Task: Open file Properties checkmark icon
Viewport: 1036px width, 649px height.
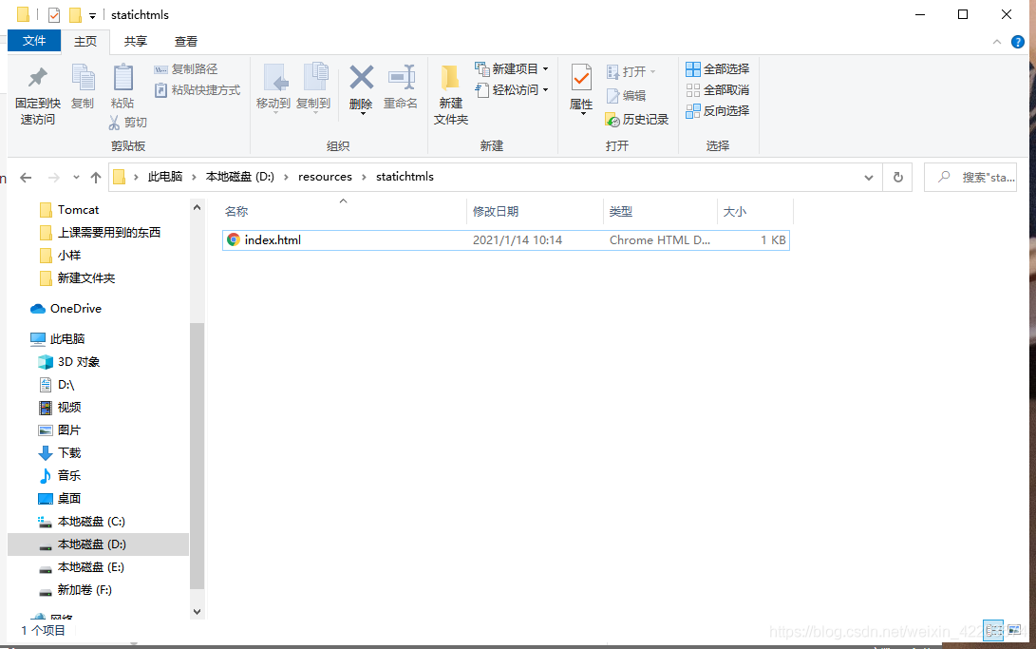Action: pyautogui.click(x=581, y=78)
